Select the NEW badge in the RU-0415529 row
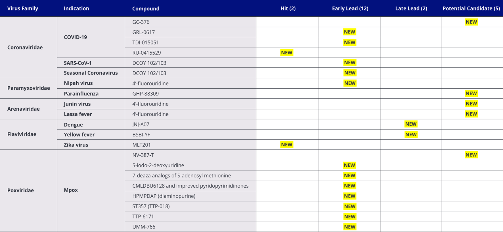This screenshot has width=503, height=232. coord(287,53)
